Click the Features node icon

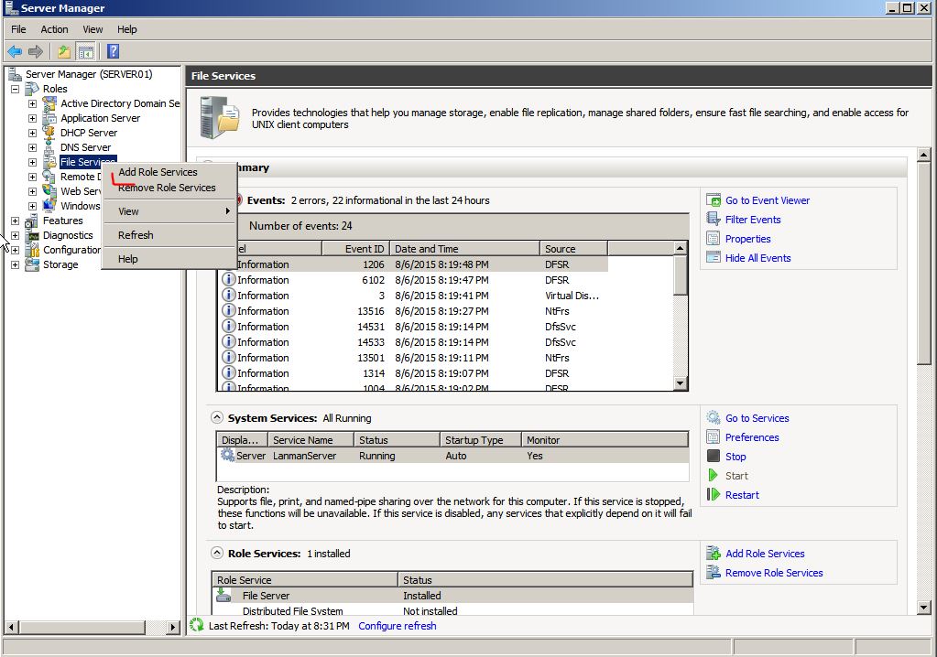tap(32, 221)
